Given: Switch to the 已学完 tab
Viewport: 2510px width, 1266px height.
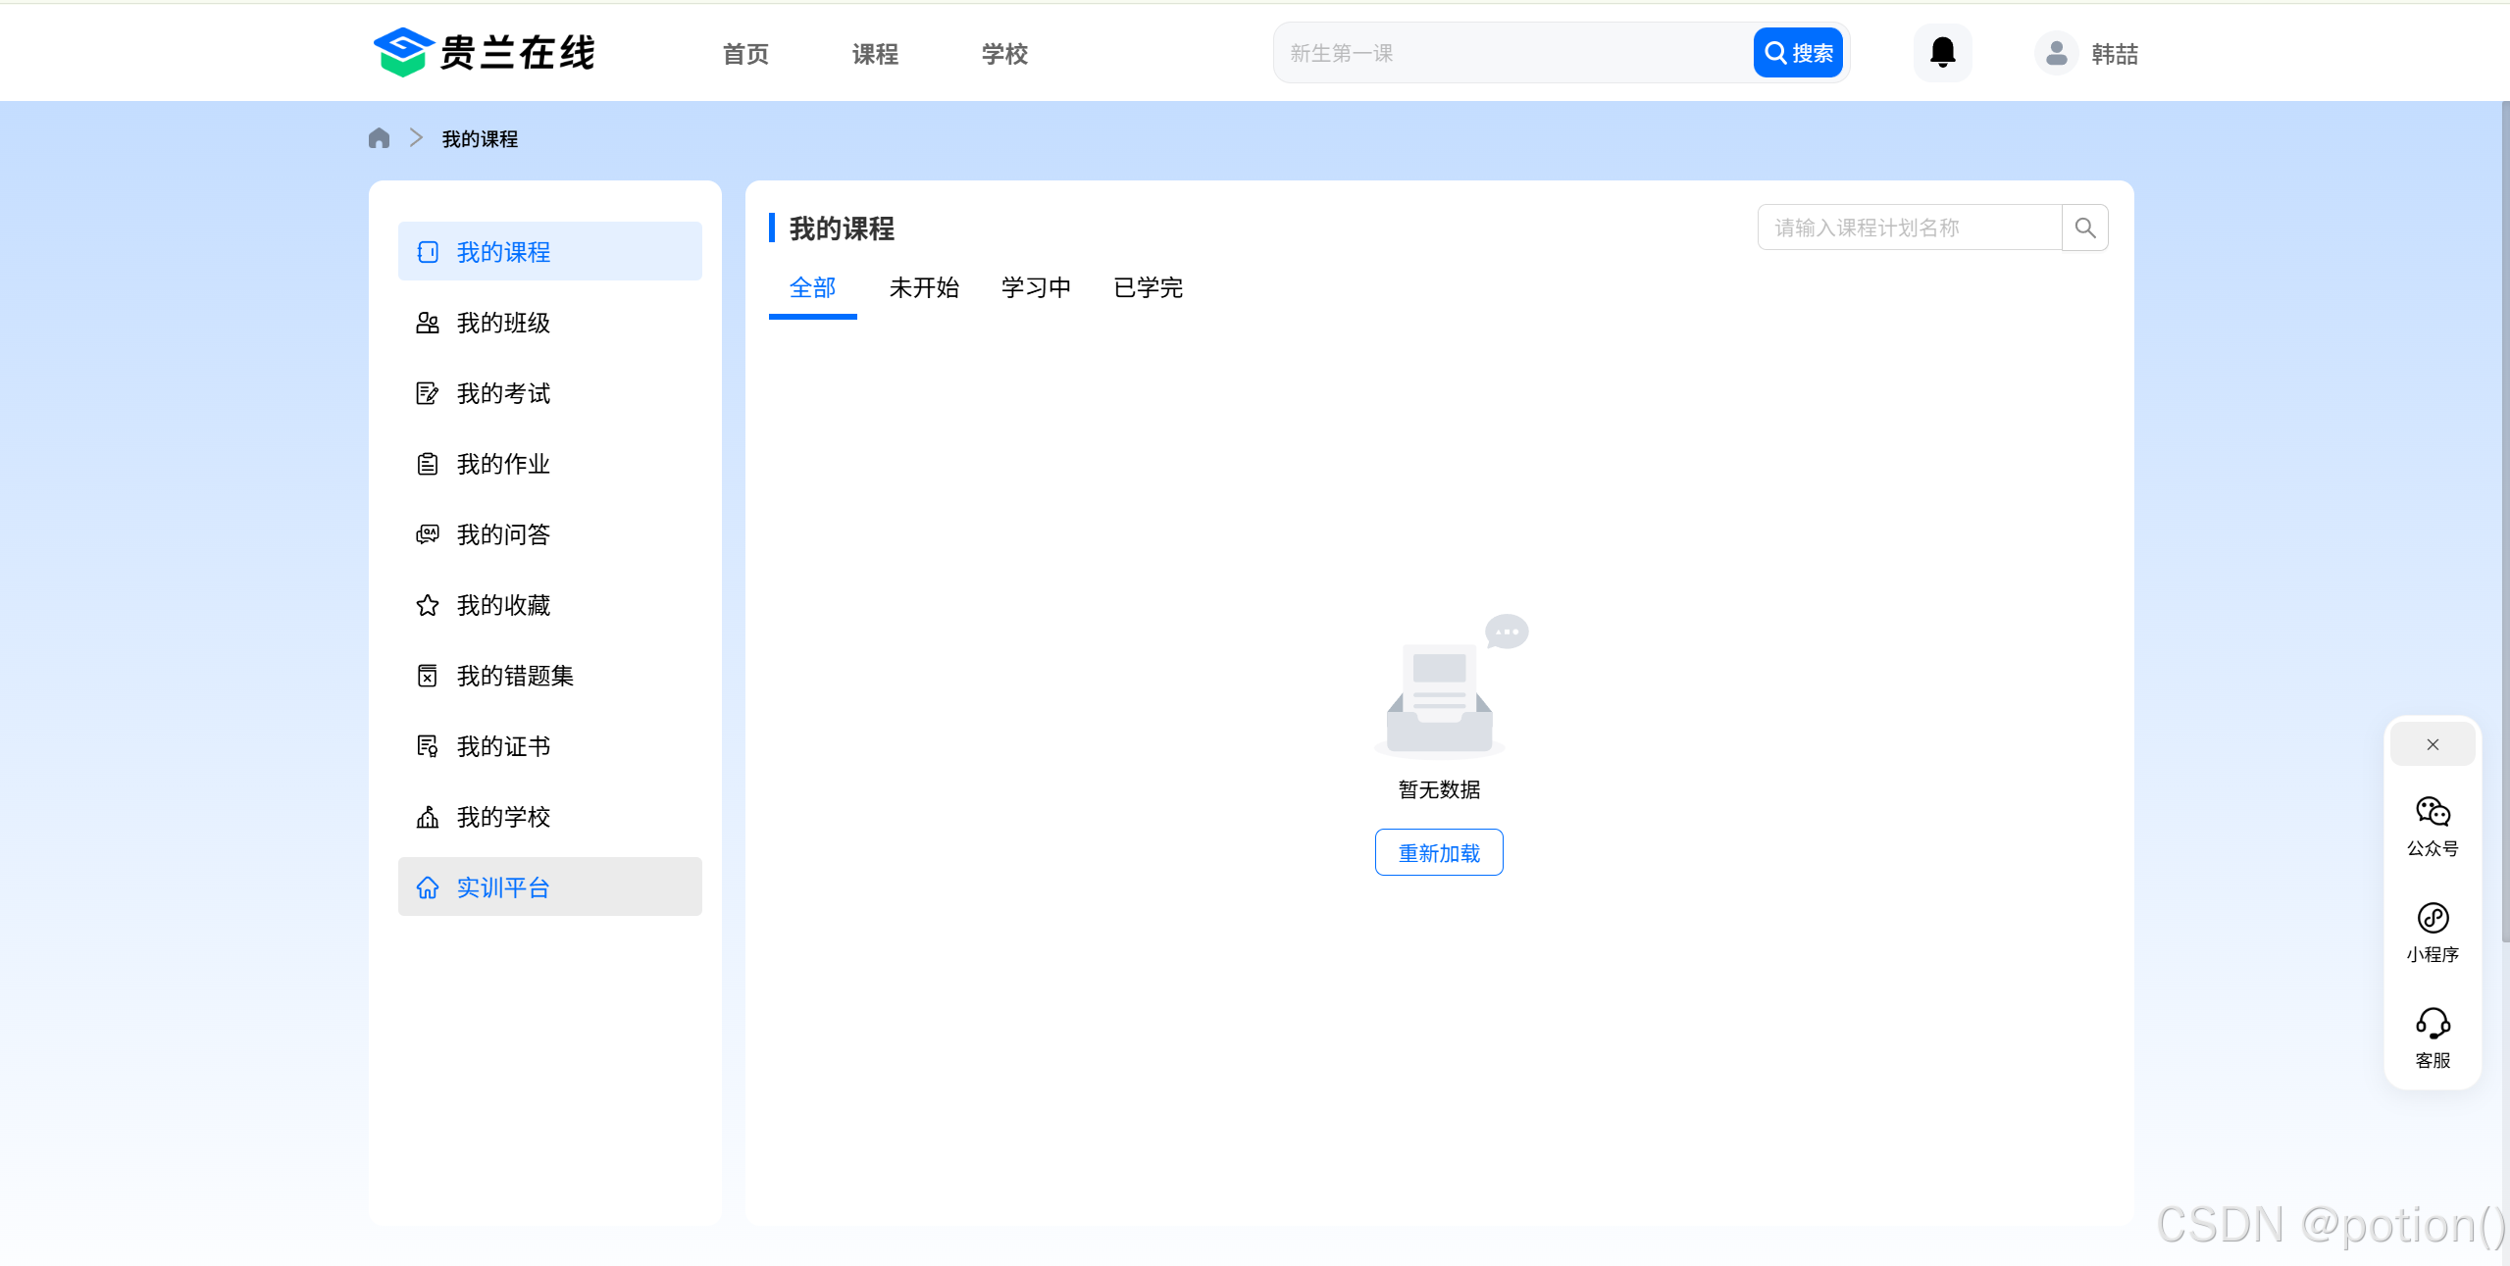Looking at the screenshot, I should (1148, 287).
